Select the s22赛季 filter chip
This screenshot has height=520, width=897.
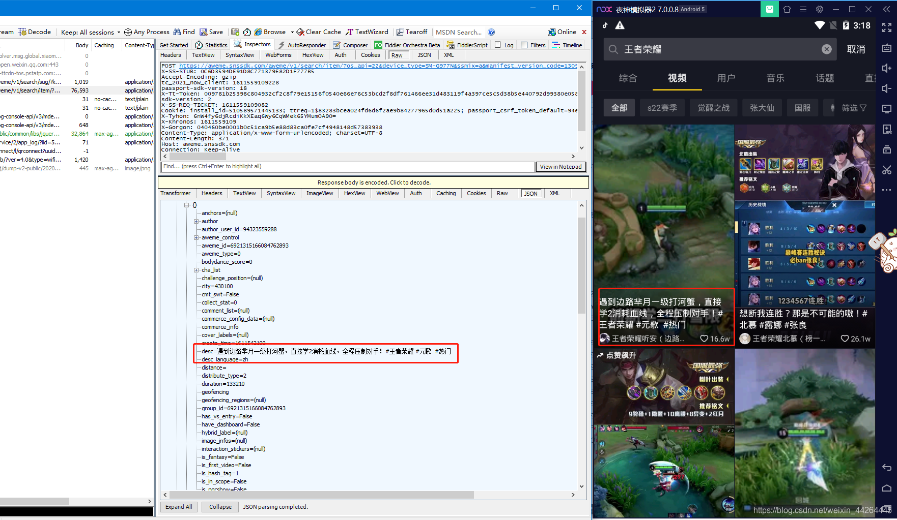click(662, 108)
